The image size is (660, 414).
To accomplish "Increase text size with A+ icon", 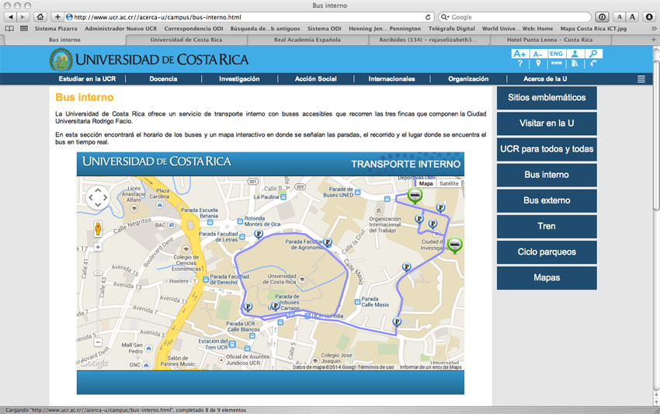I will click(519, 54).
